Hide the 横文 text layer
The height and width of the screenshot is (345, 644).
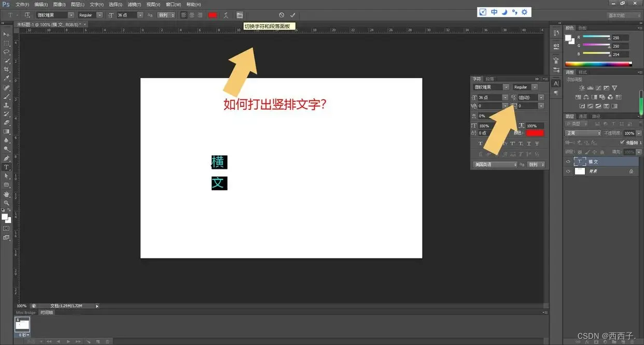pos(568,162)
